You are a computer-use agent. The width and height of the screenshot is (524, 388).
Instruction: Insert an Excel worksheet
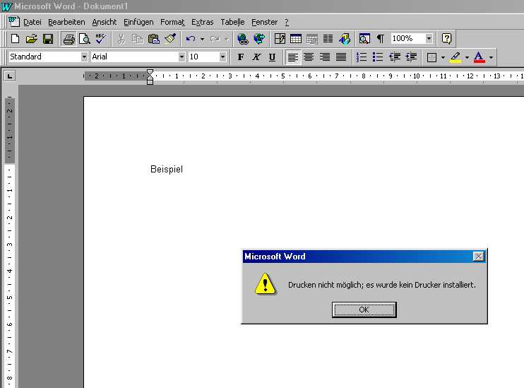[312, 39]
